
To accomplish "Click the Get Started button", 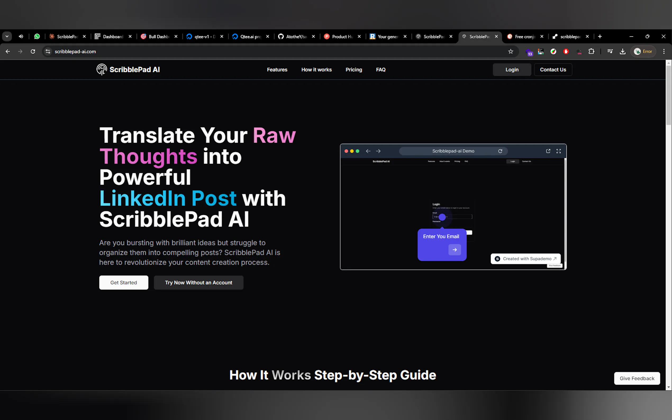I will tap(124, 282).
